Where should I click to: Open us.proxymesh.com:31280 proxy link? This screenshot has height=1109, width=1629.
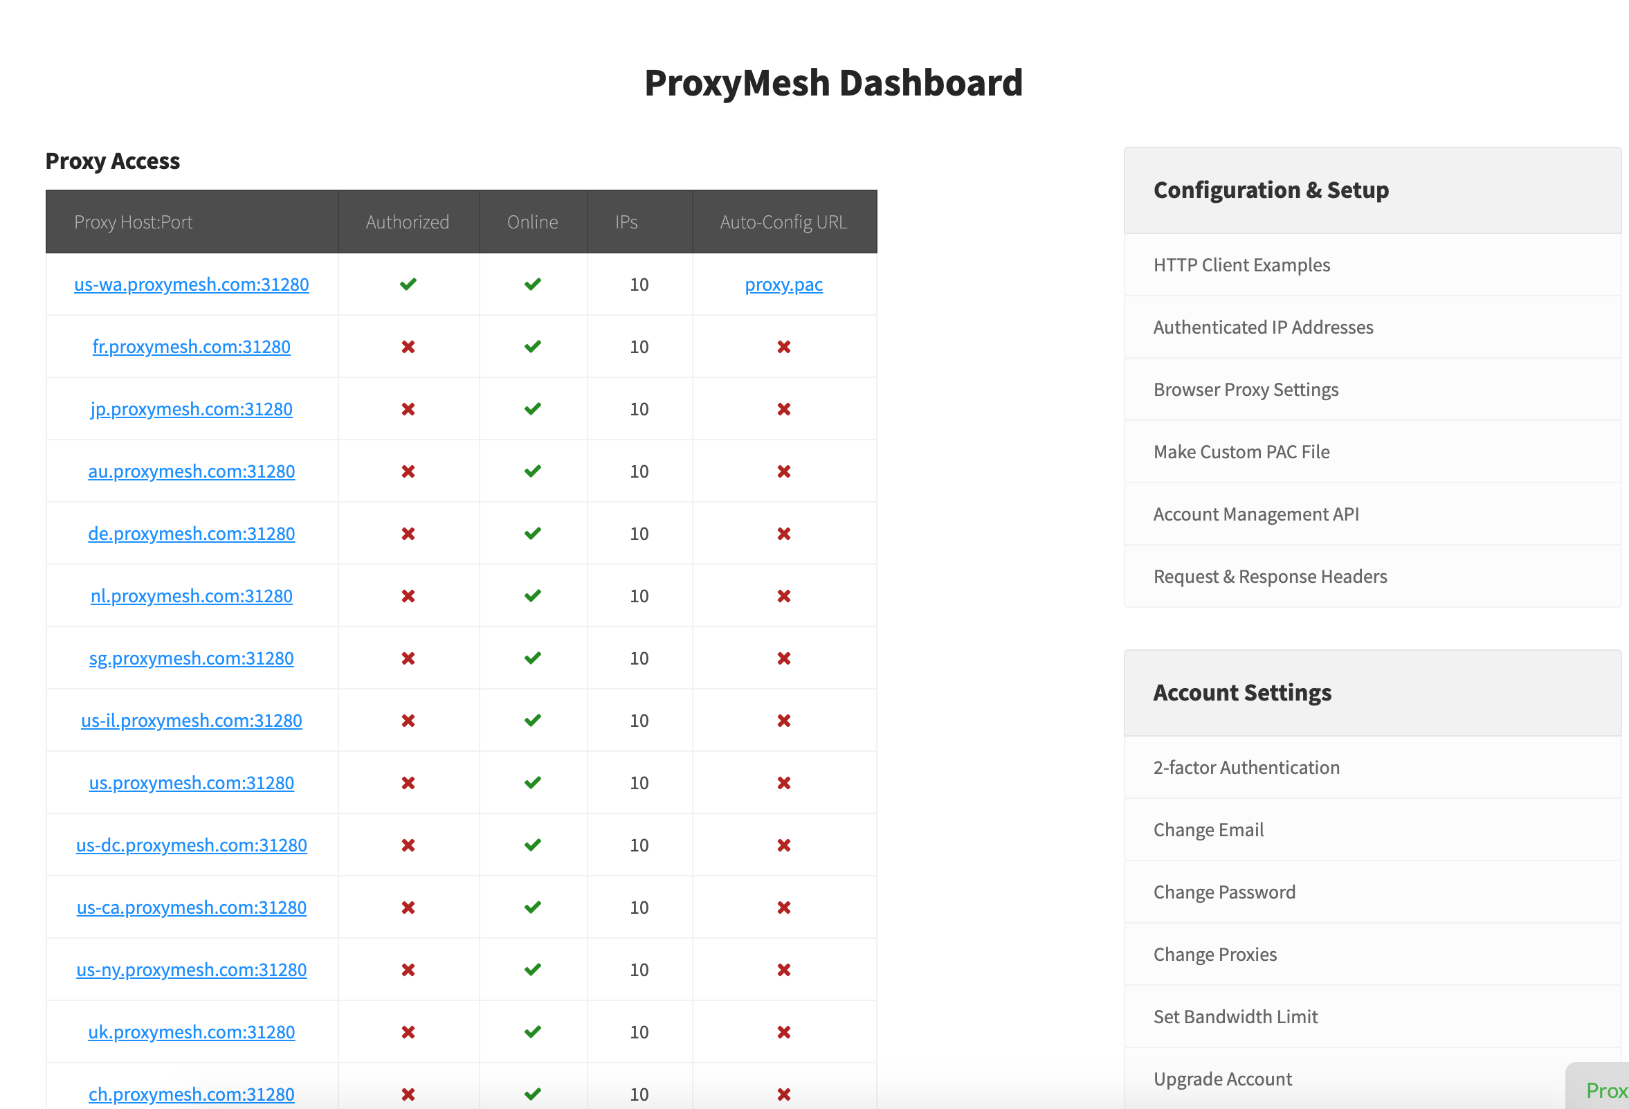[x=192, y=784]
